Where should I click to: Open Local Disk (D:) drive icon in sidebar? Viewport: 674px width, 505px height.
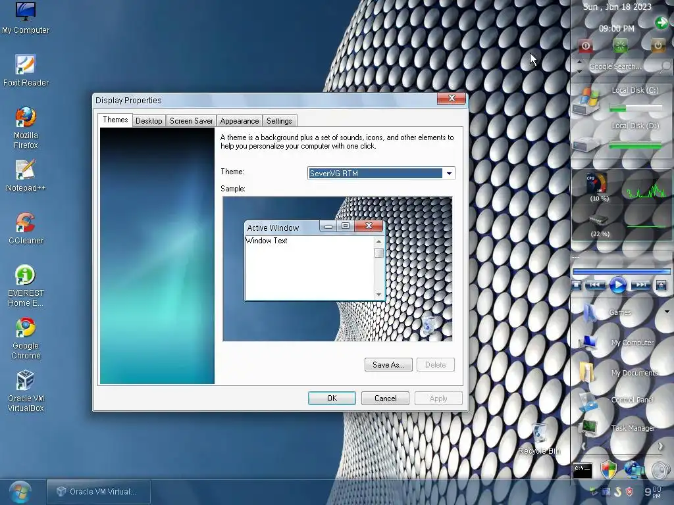[586, 143]
